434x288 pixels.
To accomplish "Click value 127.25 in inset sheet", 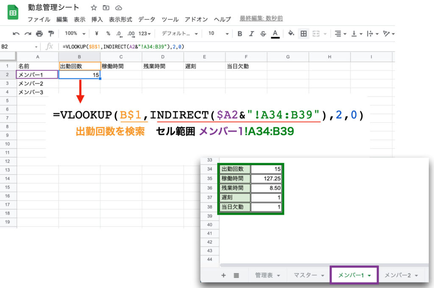I will (266, 178).
